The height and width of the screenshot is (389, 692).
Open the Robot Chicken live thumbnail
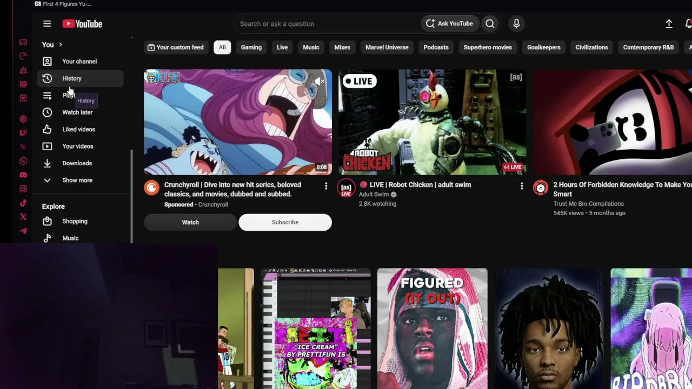(432, 122)
